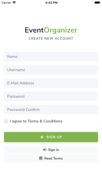This screenshot has height=181, width=102.
Task: Click the plus icon on Sign Up
Action: pyautogui.click(x=42, y=137)
